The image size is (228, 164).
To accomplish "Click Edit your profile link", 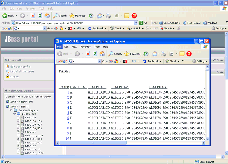I will point(20,67).
